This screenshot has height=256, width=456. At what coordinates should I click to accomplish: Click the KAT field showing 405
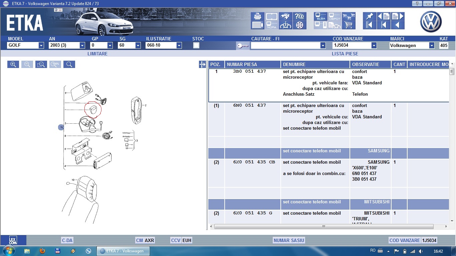pyautogui.click(x=444, y=45)
